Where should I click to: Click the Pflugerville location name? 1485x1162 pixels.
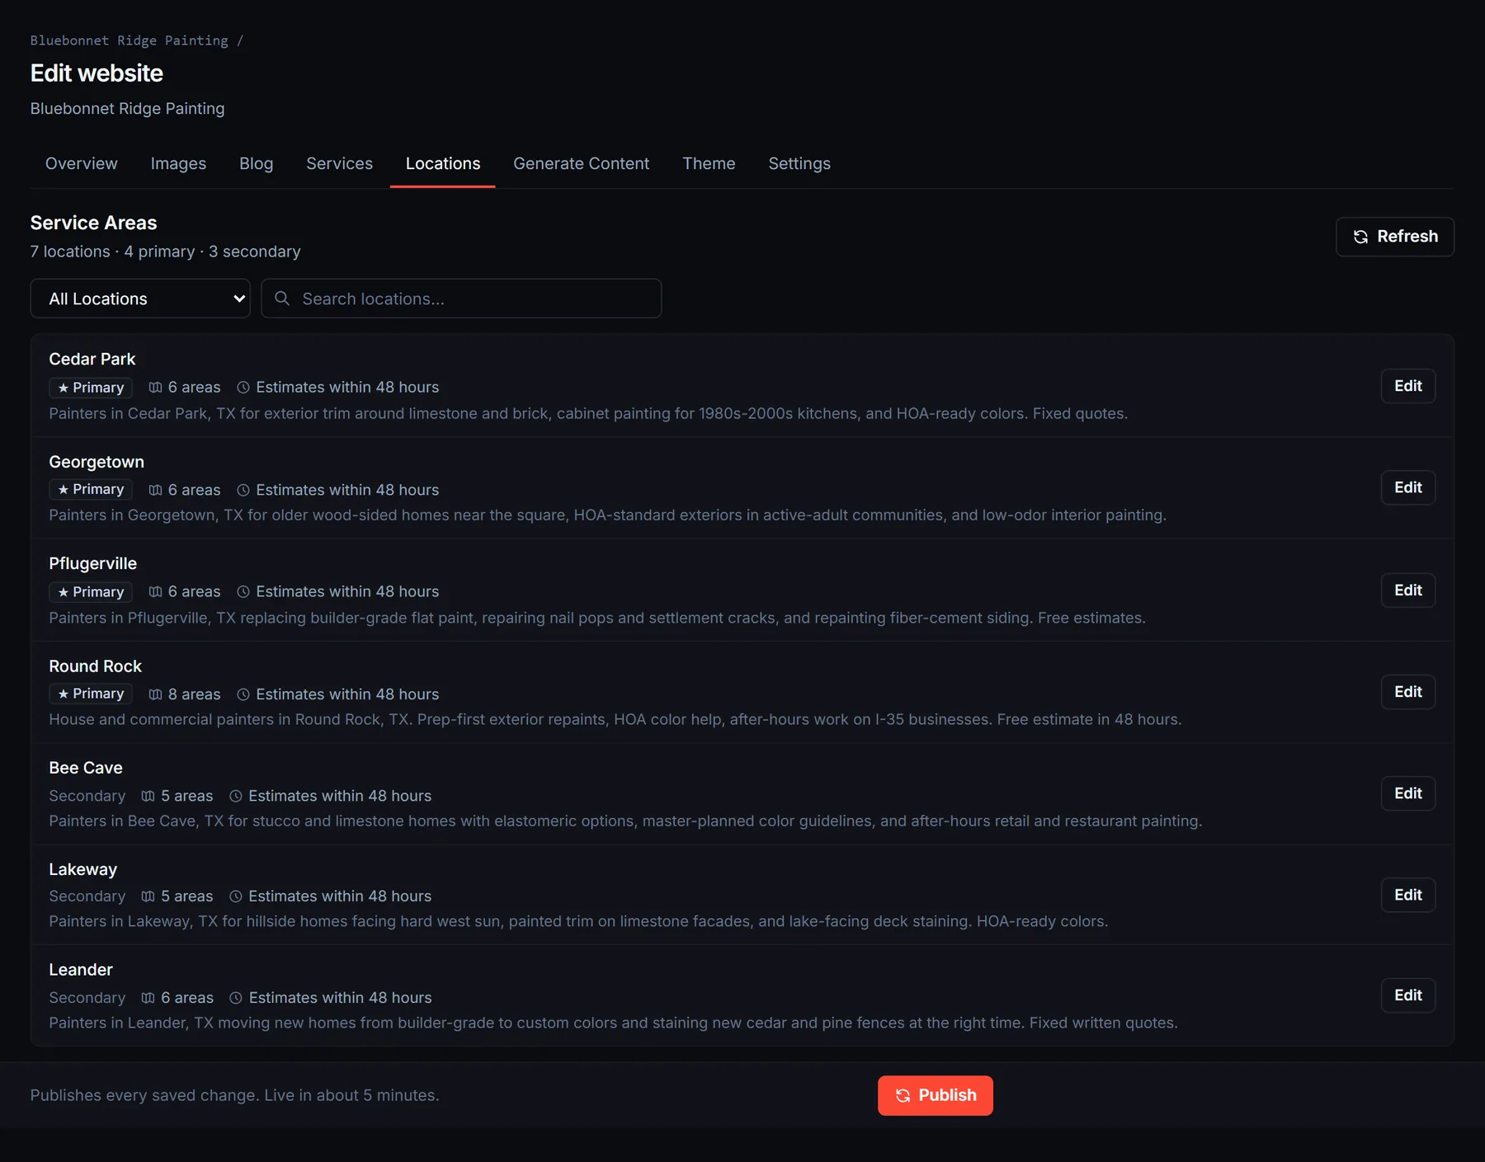tap(93, 563)
